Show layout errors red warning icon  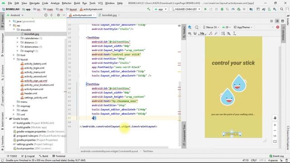coord(278,27)
